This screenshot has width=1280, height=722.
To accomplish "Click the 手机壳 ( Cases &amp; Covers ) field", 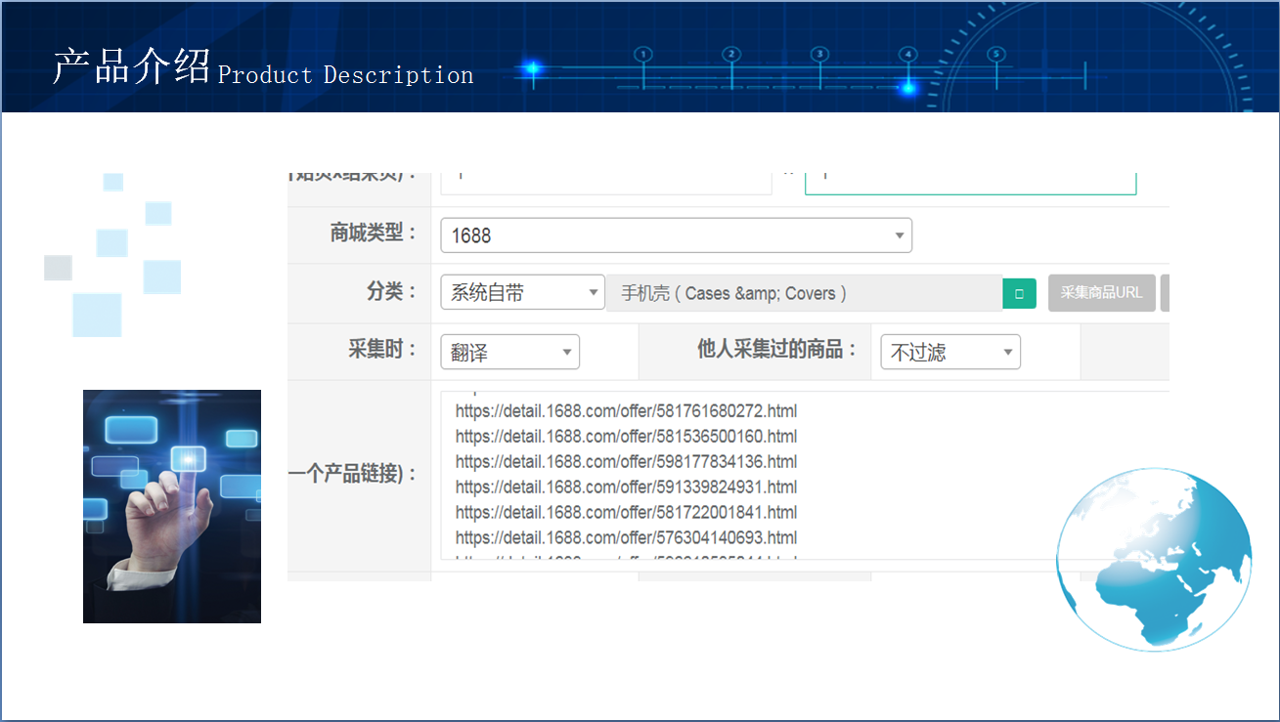I will pos(802,292).
